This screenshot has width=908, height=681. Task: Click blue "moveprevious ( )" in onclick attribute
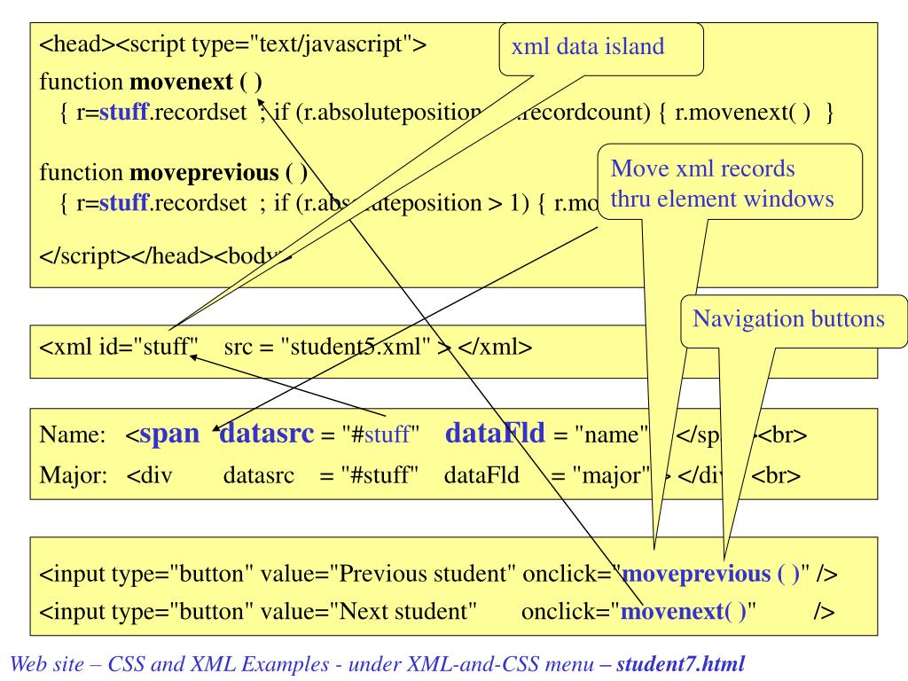[710, 574]
